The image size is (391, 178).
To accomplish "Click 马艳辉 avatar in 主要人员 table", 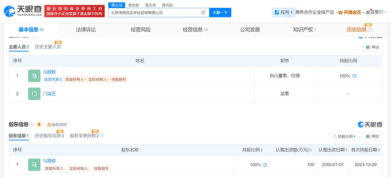I will 34,76.
